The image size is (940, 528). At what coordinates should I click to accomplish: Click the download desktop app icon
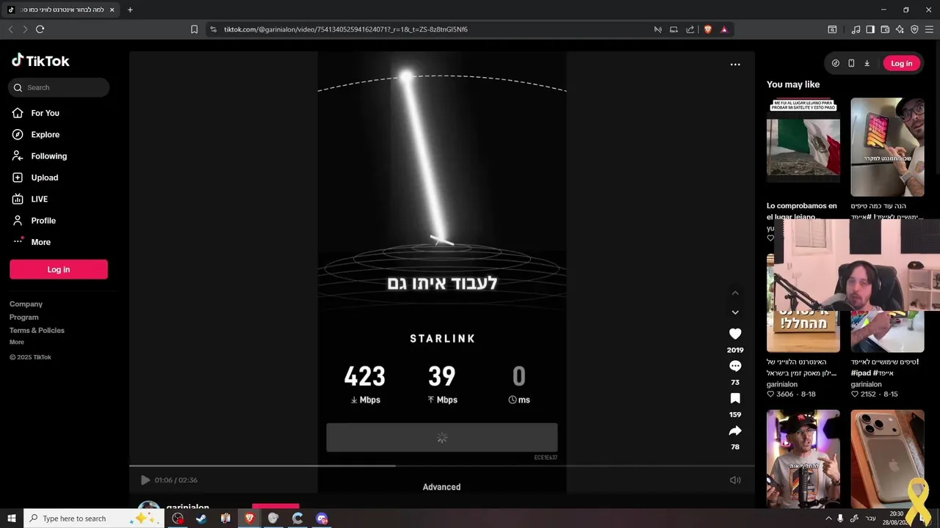pyautogui.click(x=867, y=63)
